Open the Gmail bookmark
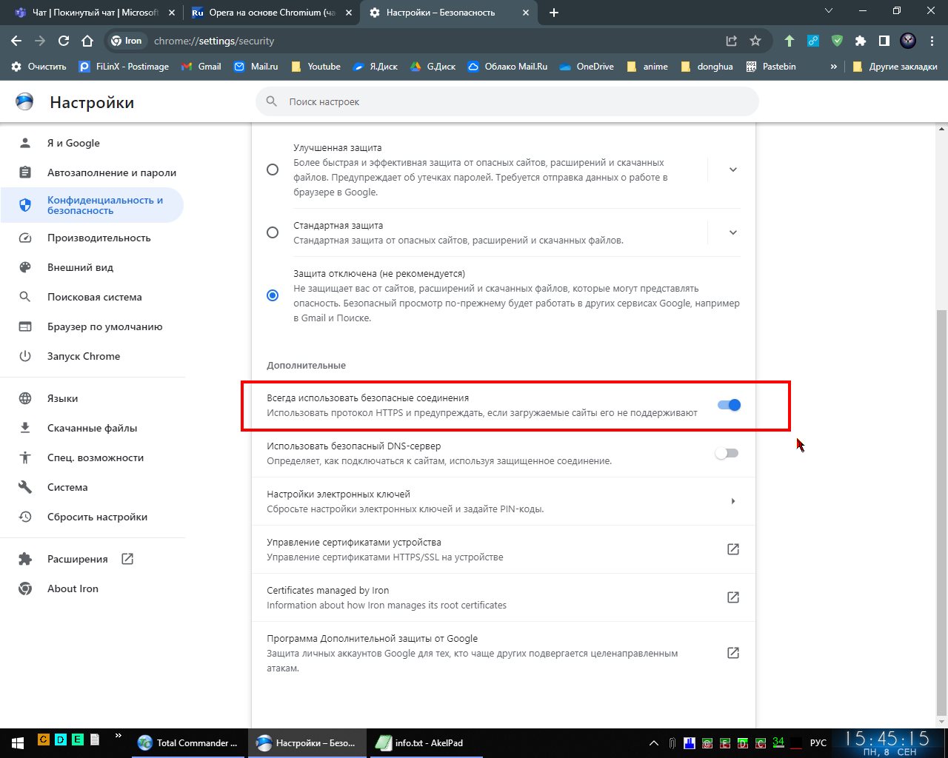Image resolution: width=948 pixels, height=758 pixels. click(201, 67)
